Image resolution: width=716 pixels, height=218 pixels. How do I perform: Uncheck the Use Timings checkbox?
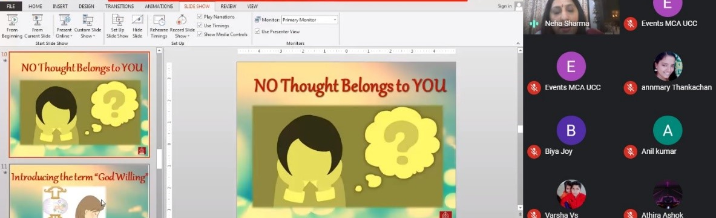(200, 25)
